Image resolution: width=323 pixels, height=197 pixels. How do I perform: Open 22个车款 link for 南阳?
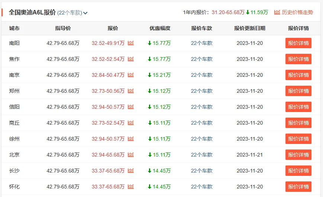[x=201, y=43]
